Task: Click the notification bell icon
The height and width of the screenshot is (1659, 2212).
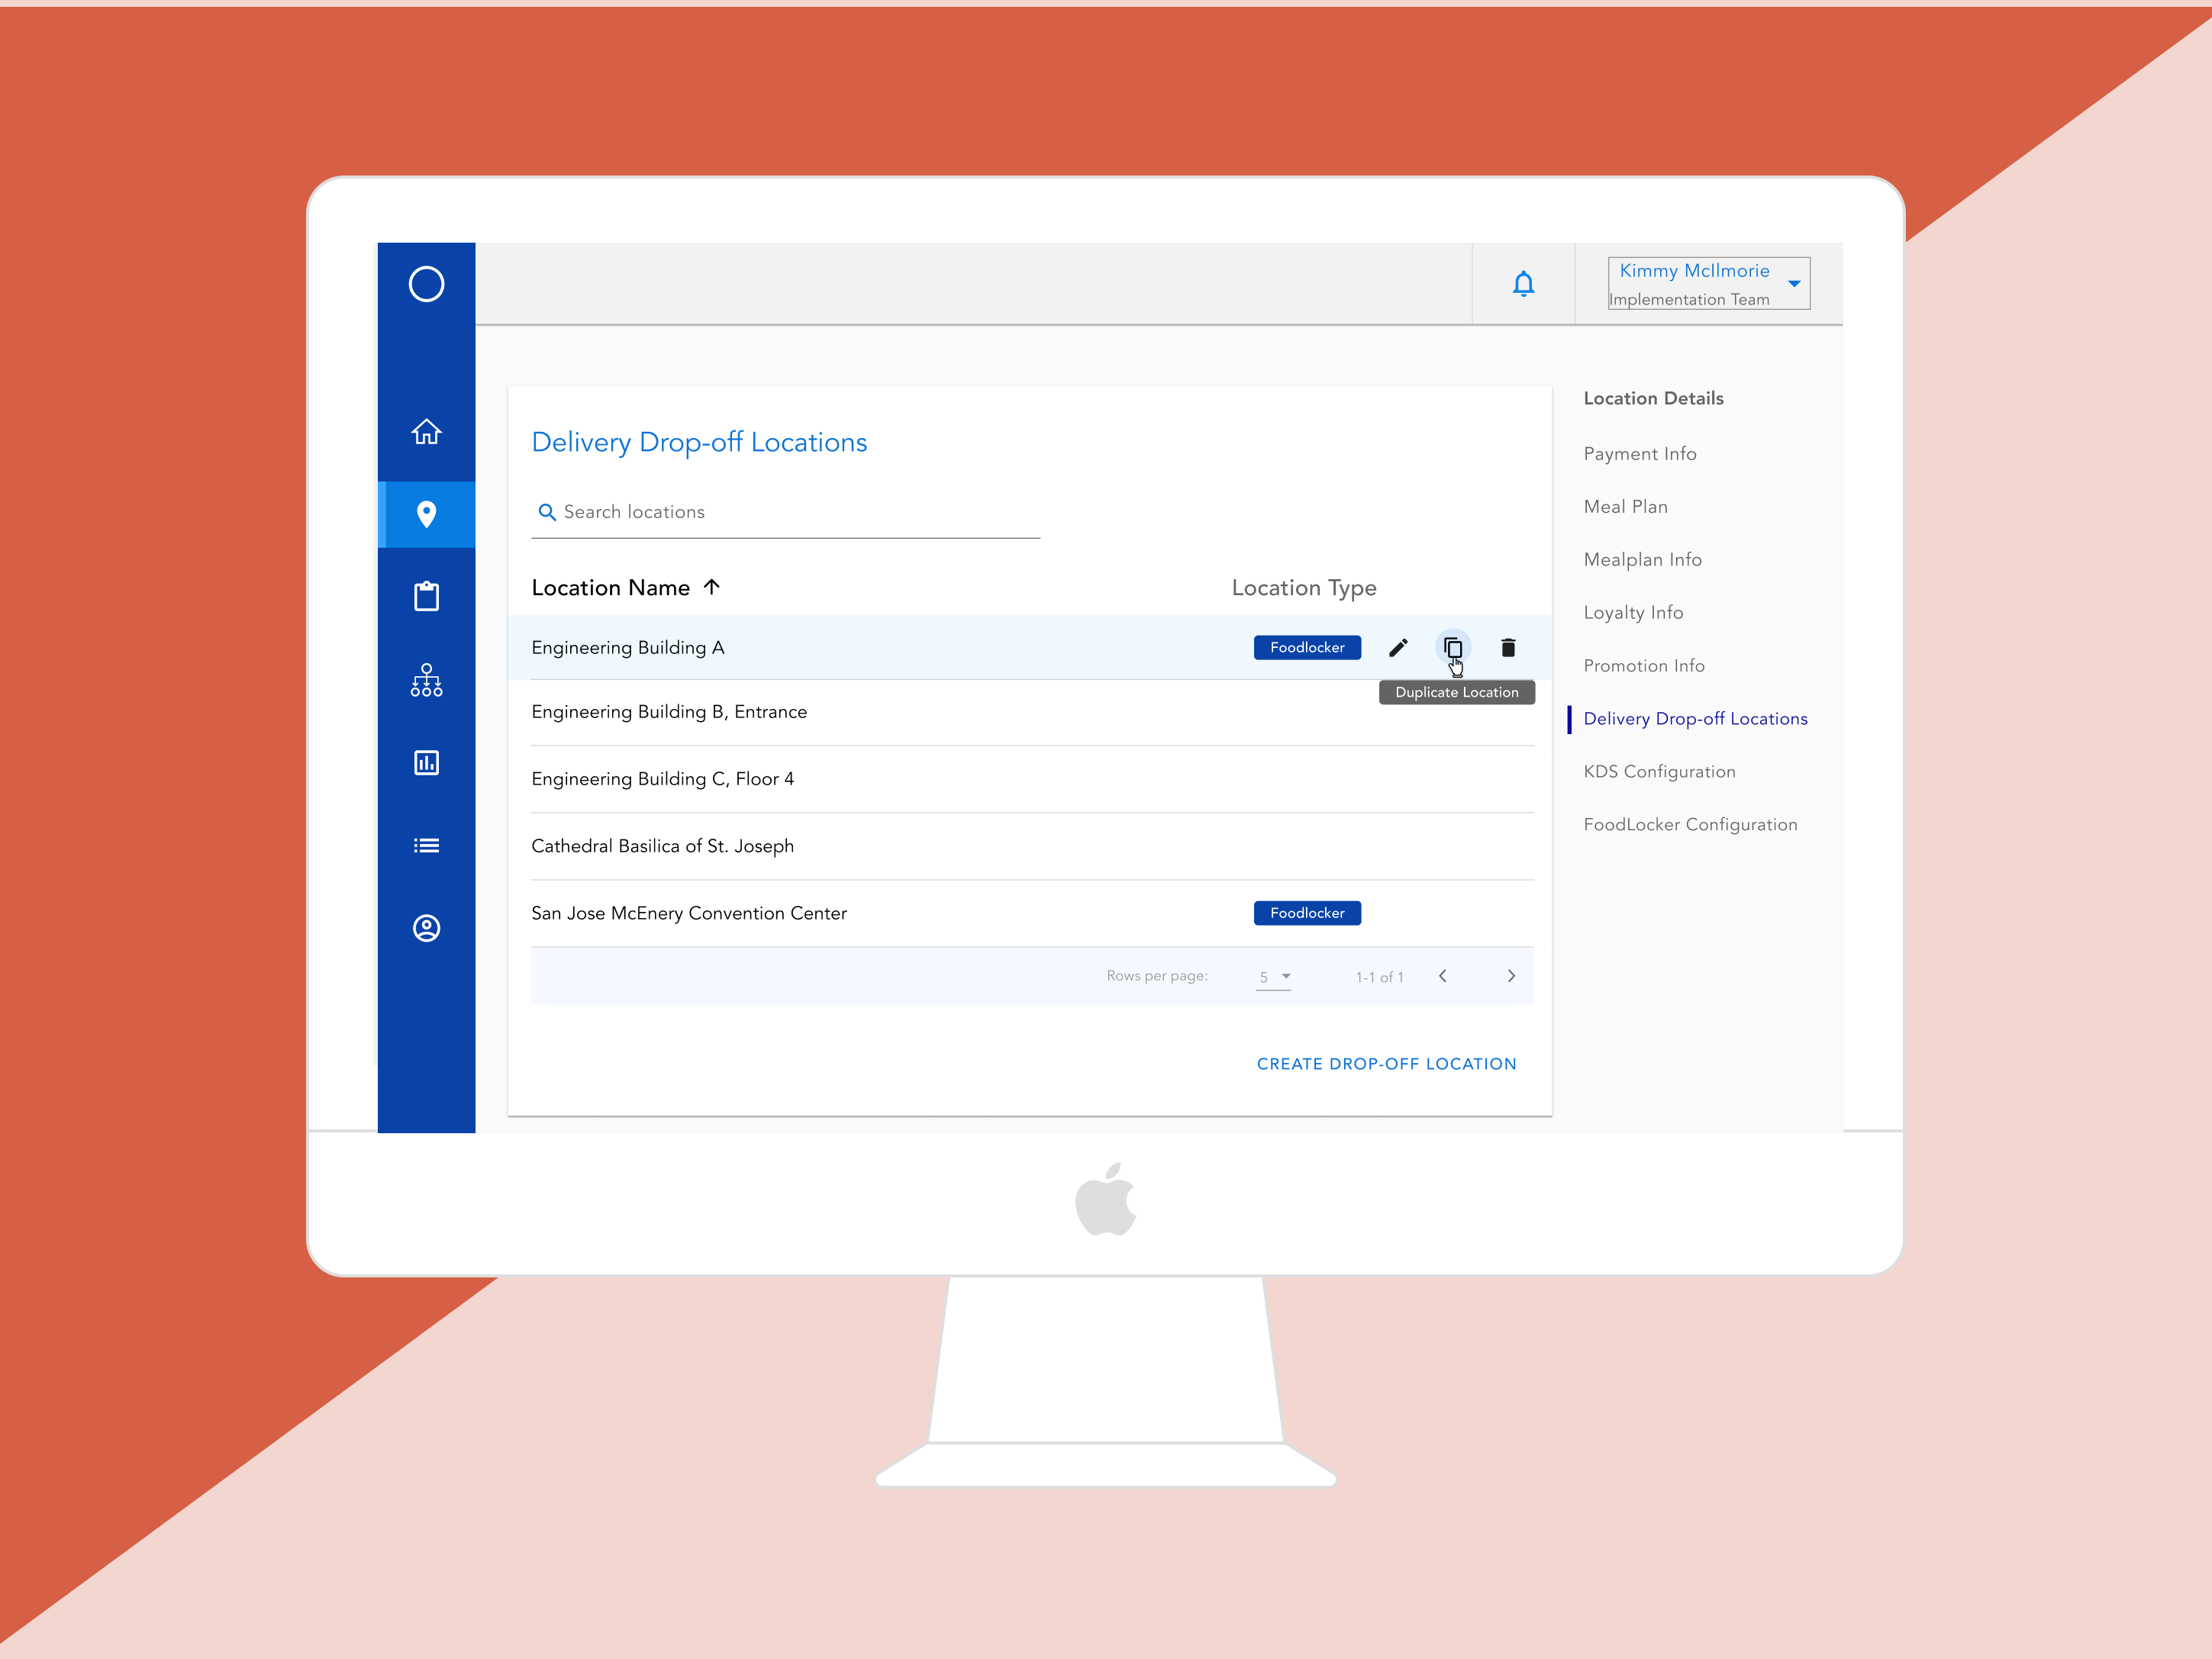Action: pyautogui.click(x=1523, y=284)
